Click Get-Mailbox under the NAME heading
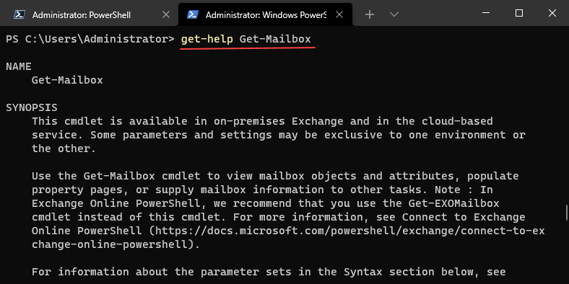Screen dimensions: 569x284 pos(67,80)
